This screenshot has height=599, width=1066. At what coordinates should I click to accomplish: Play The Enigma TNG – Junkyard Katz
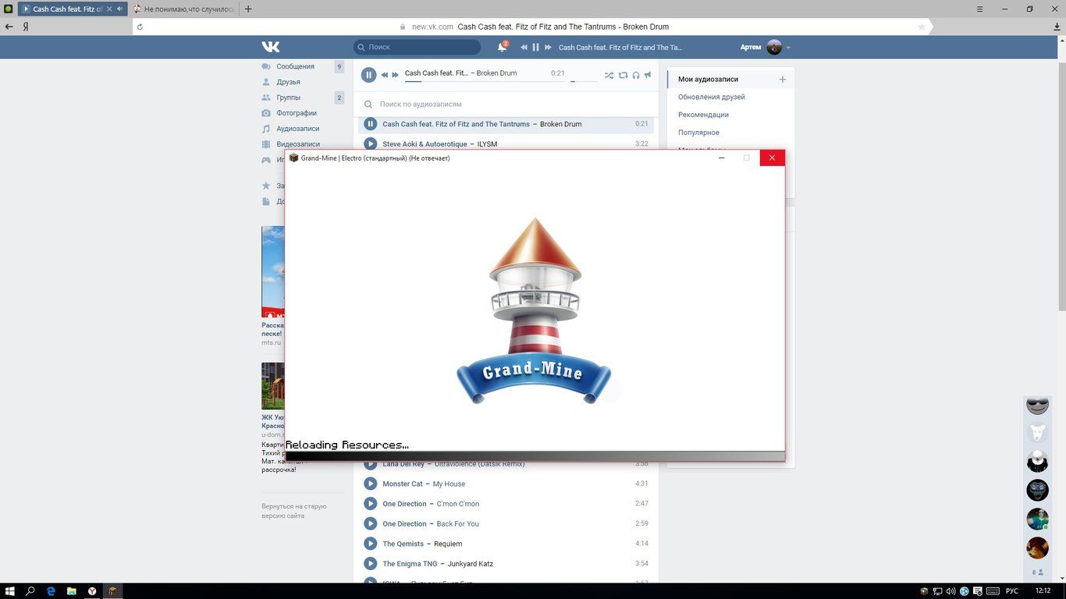[371, 563]
